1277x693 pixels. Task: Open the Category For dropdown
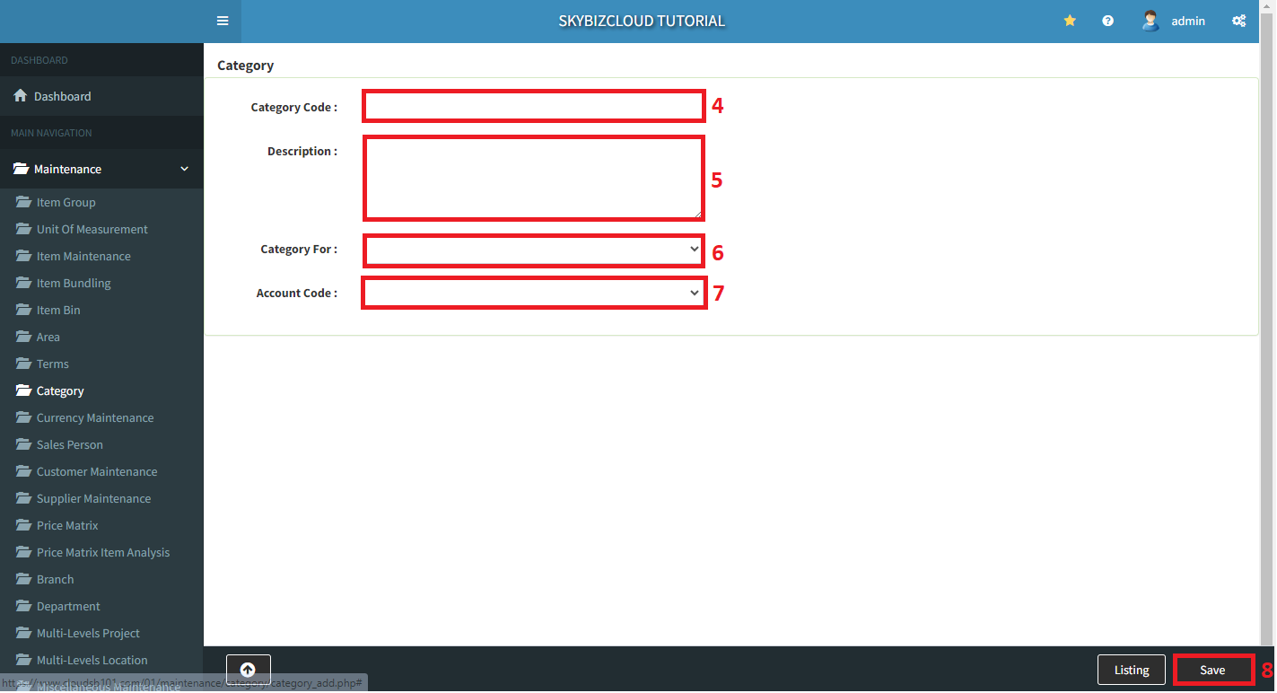(x=533, y=250)
